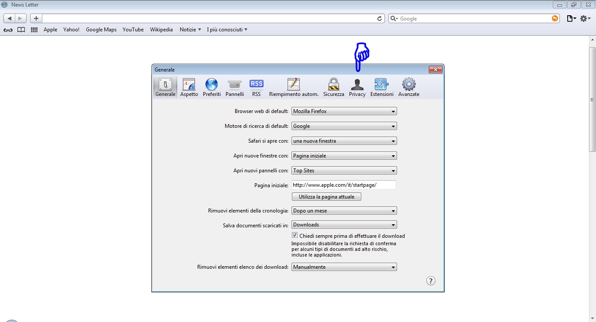Viewport: 596px width, 322px height.
Task: Open the Notizie bookmarks menu
Action: click(190, 30)
